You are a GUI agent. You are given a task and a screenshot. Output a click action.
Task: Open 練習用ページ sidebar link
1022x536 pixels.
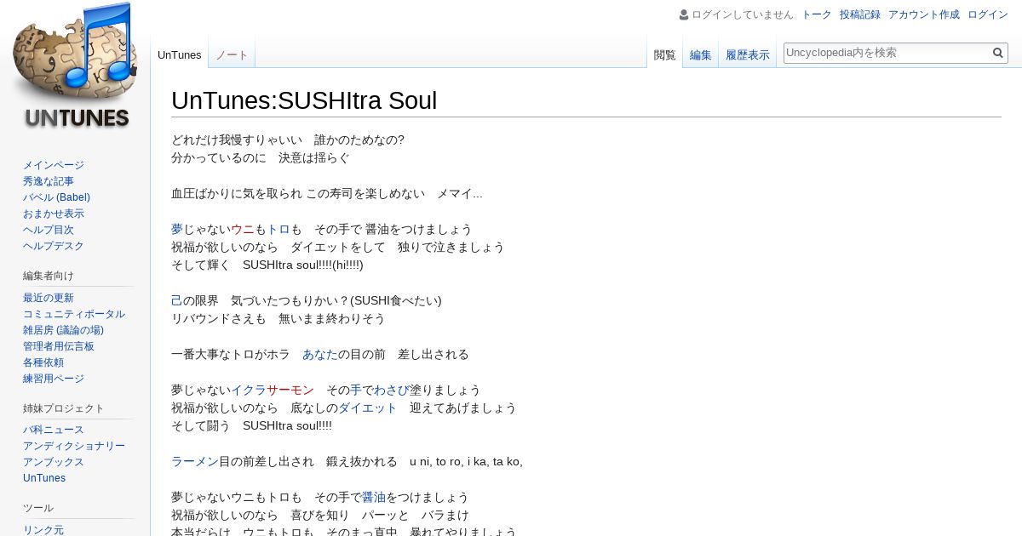54,379
